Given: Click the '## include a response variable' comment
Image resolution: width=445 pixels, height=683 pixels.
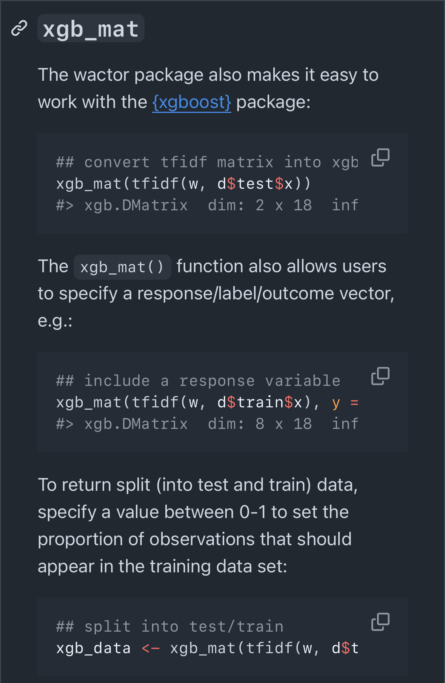Looking at the screenshot, I should [198, 381].
